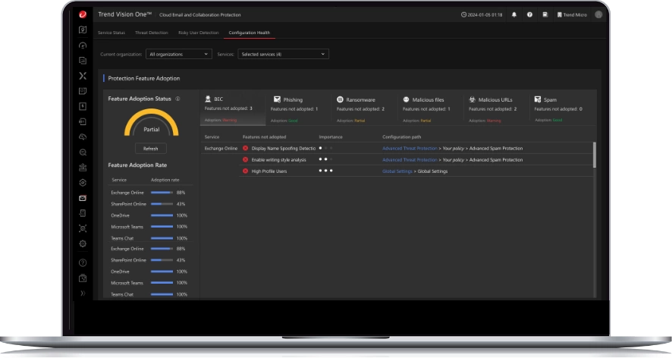The height and width of the screenshot is (358, 672).
Task: Click the Malicious URLs biohazard icon
Action: click(x=472, y=99)
